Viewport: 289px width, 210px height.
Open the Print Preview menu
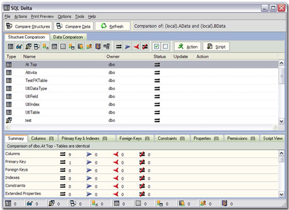(x=42, y=17)
